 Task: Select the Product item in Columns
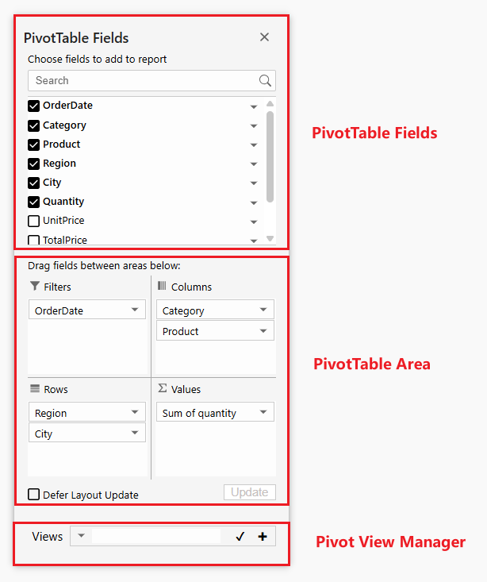215,331
